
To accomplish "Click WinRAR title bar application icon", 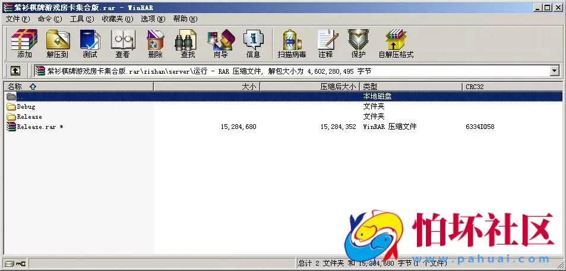I will click(7, 7).
